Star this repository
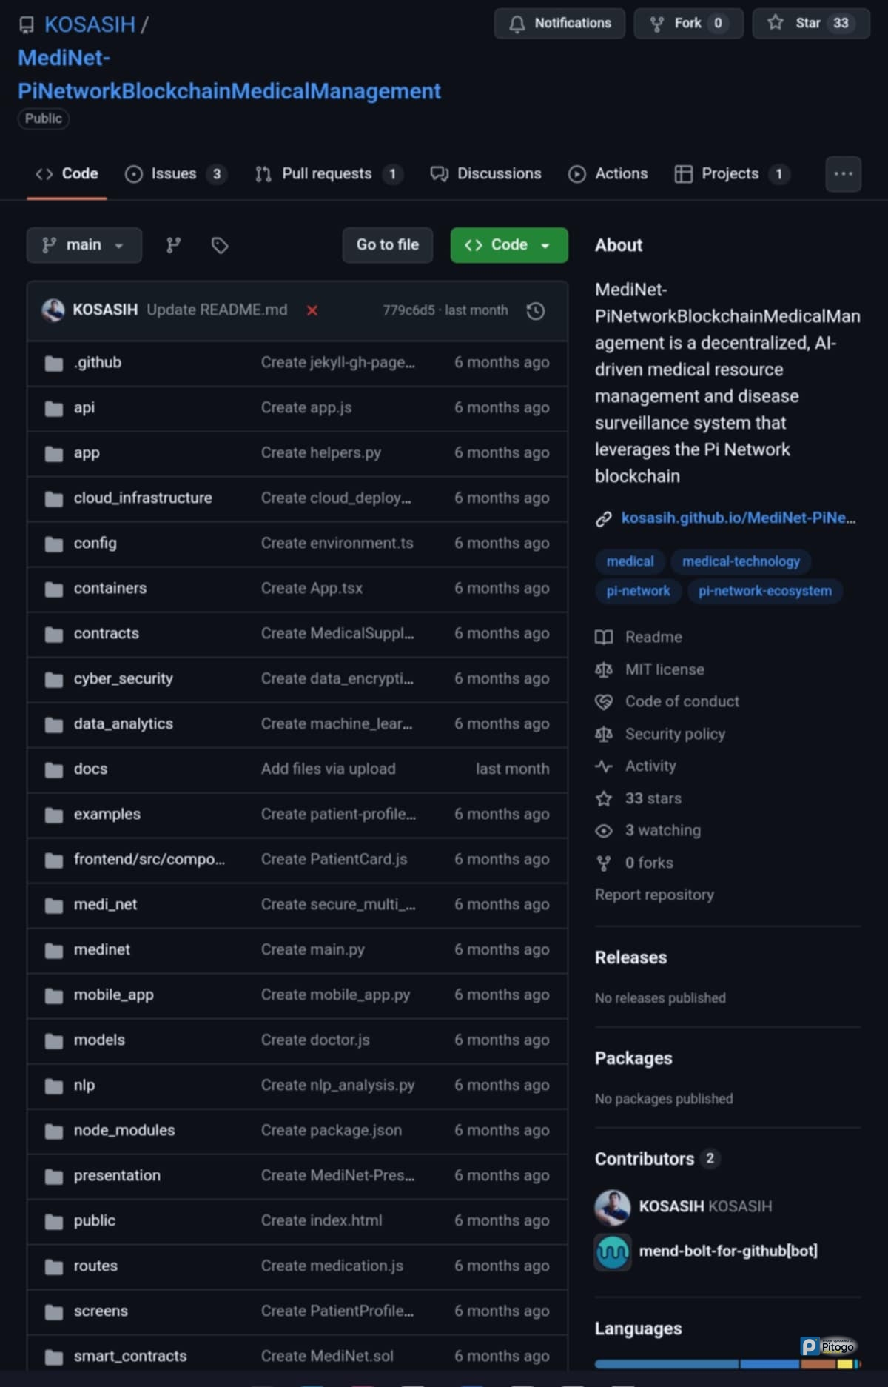Screen dimensions: 888x1387 pos(810,24)
